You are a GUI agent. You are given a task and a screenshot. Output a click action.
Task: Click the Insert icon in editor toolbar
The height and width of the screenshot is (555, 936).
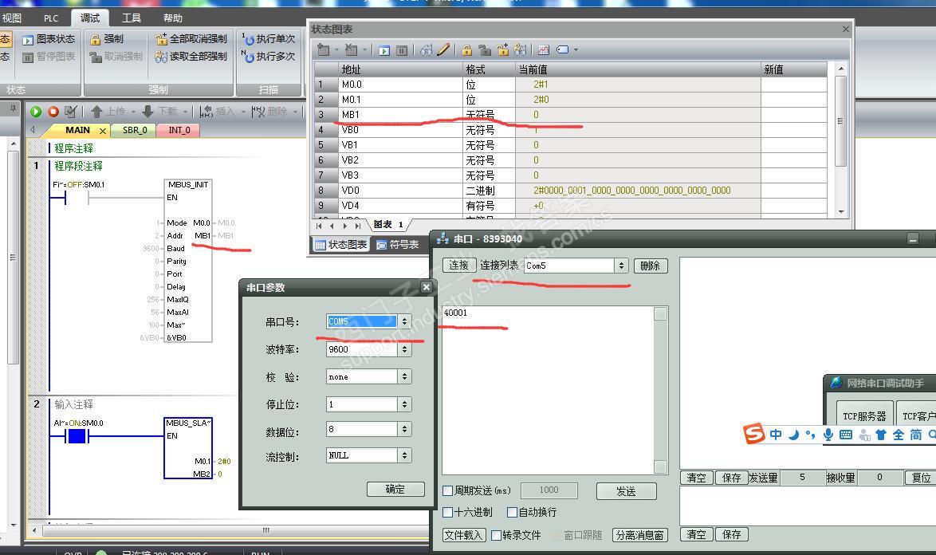(x=206, y=112)
